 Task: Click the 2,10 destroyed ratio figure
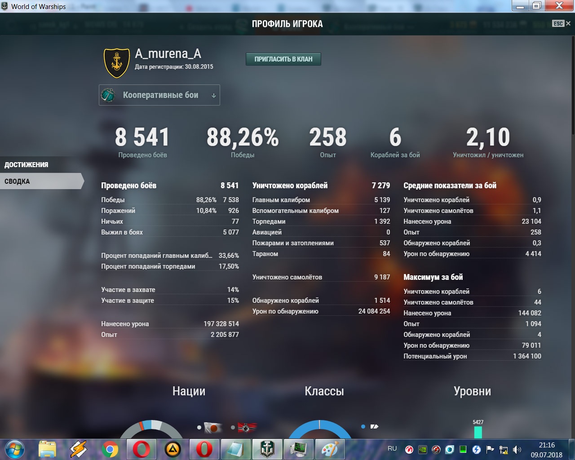pyautogui.click(x=488, y=137)
